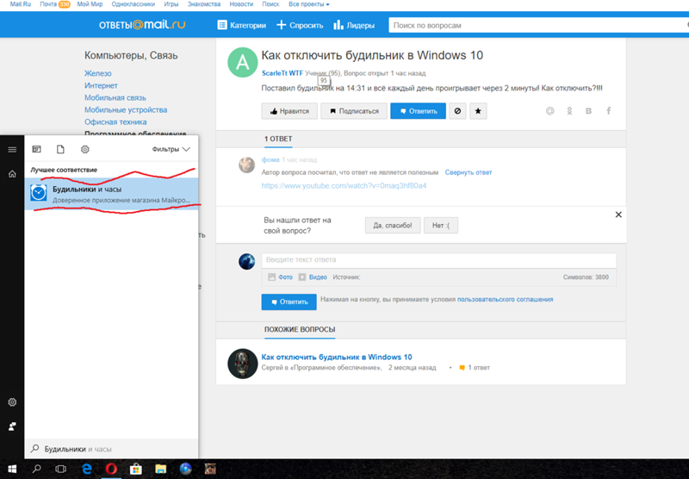
Task: Launch Microsoft Edge from taskbar
Action: (x=87, y=469)
